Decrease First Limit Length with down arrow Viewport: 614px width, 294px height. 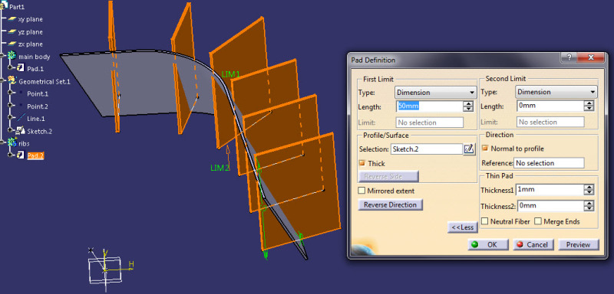(468, 109)
